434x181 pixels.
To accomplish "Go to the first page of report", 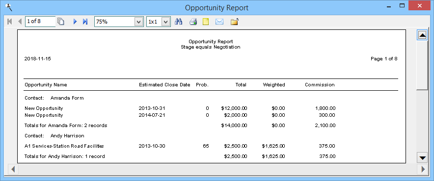I will click(x=10, y=22).
